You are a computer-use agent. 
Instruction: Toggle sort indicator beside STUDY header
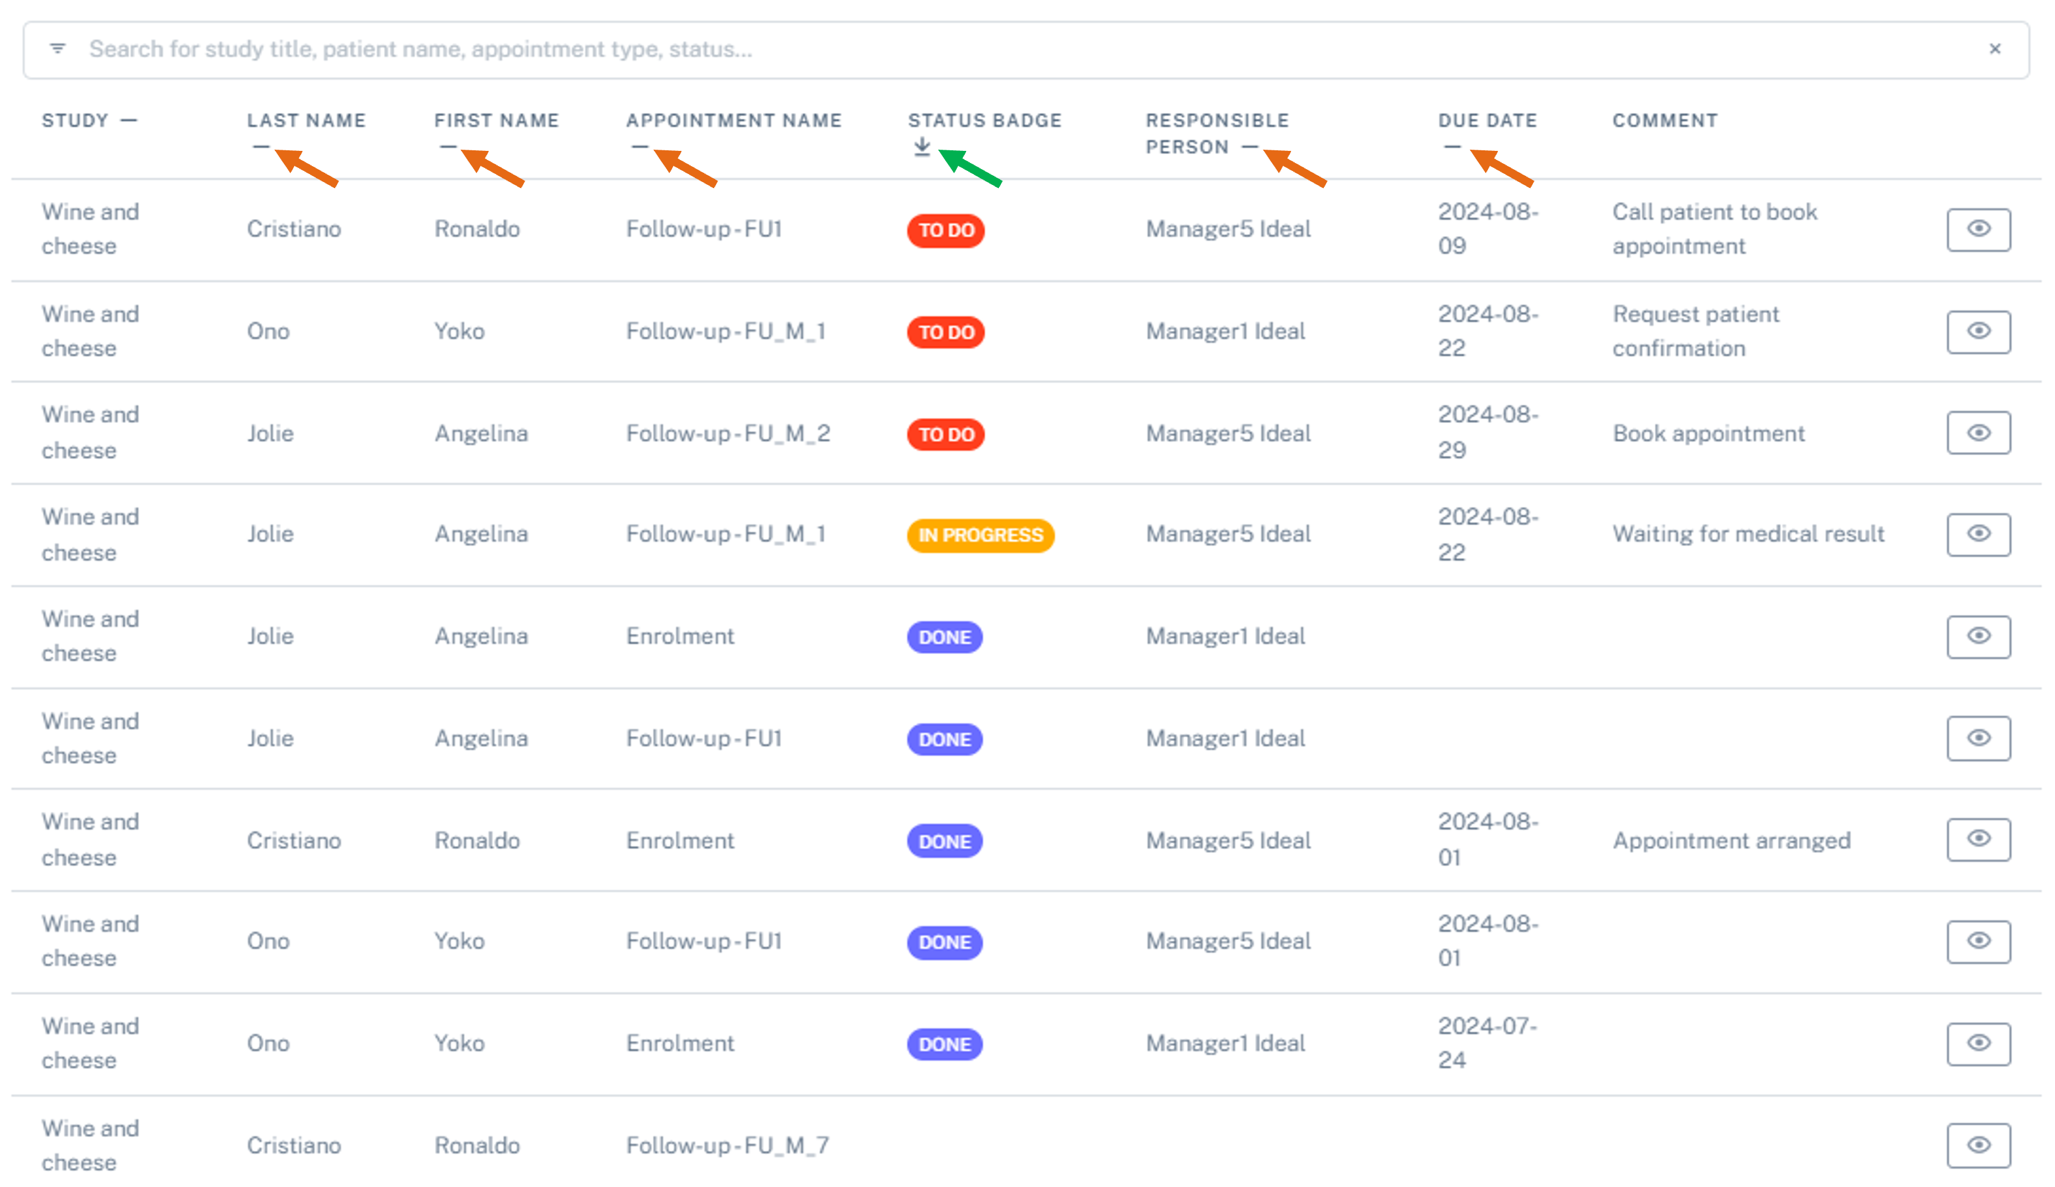pyautogui.click(x=129, y=120)
